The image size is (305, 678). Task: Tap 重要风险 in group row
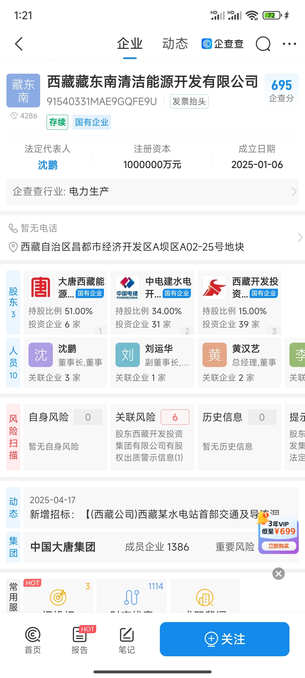[x=235, y=547]
